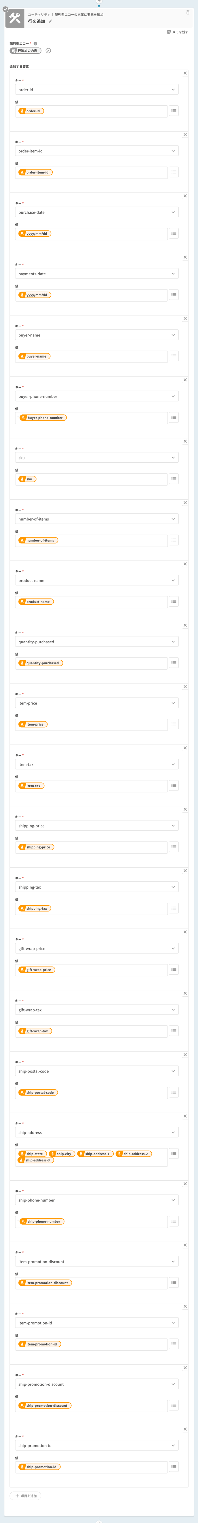Viewport: 198px width, 1523px height.
Task: Open the value list icon for payments-date
Action: pos(174,295)
